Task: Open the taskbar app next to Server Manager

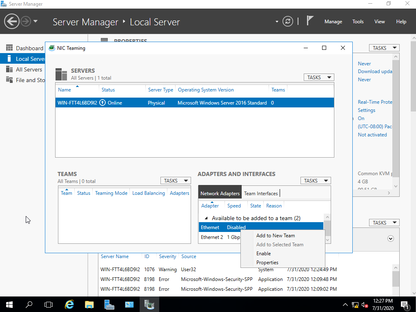Action: click(129, 305)
